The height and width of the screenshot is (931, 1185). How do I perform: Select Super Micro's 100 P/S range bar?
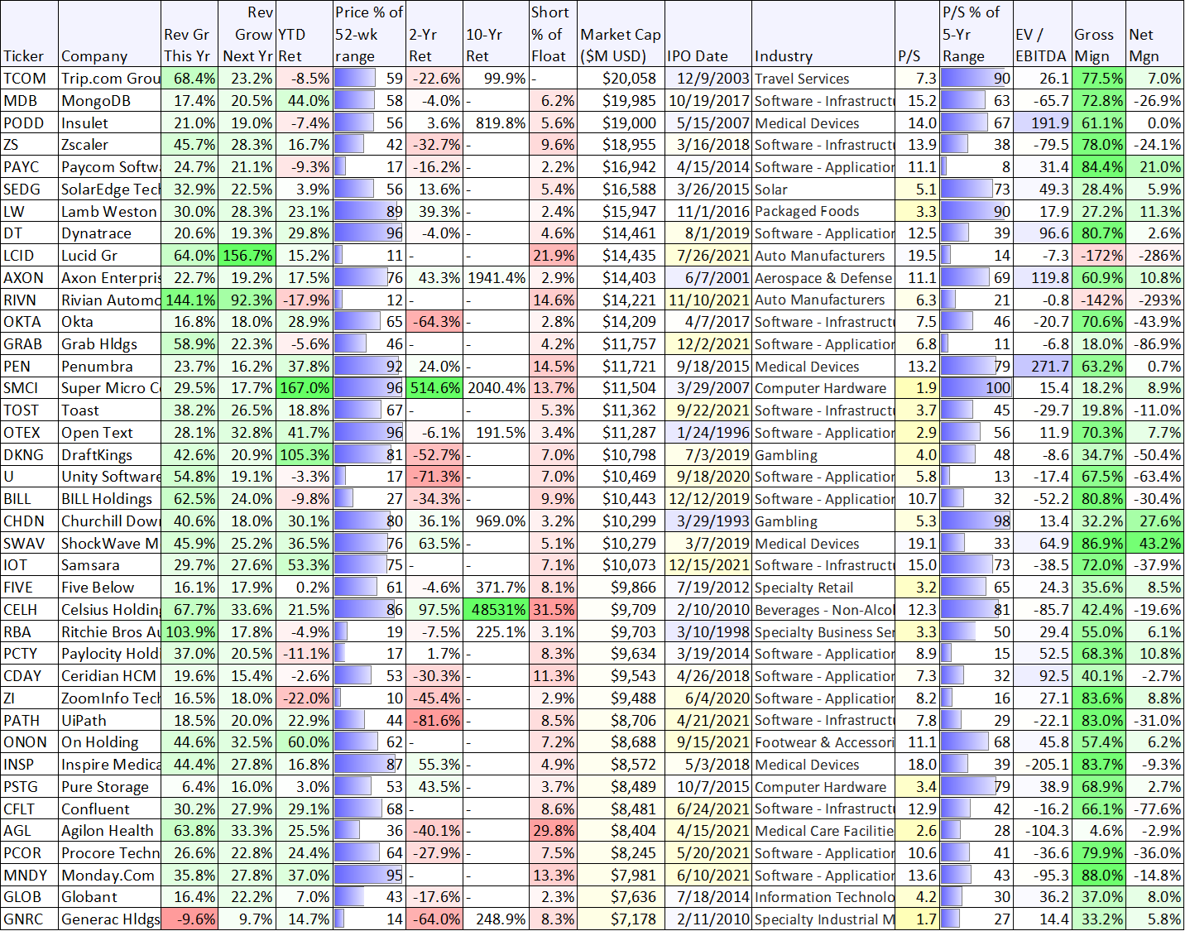click(976, 388)
